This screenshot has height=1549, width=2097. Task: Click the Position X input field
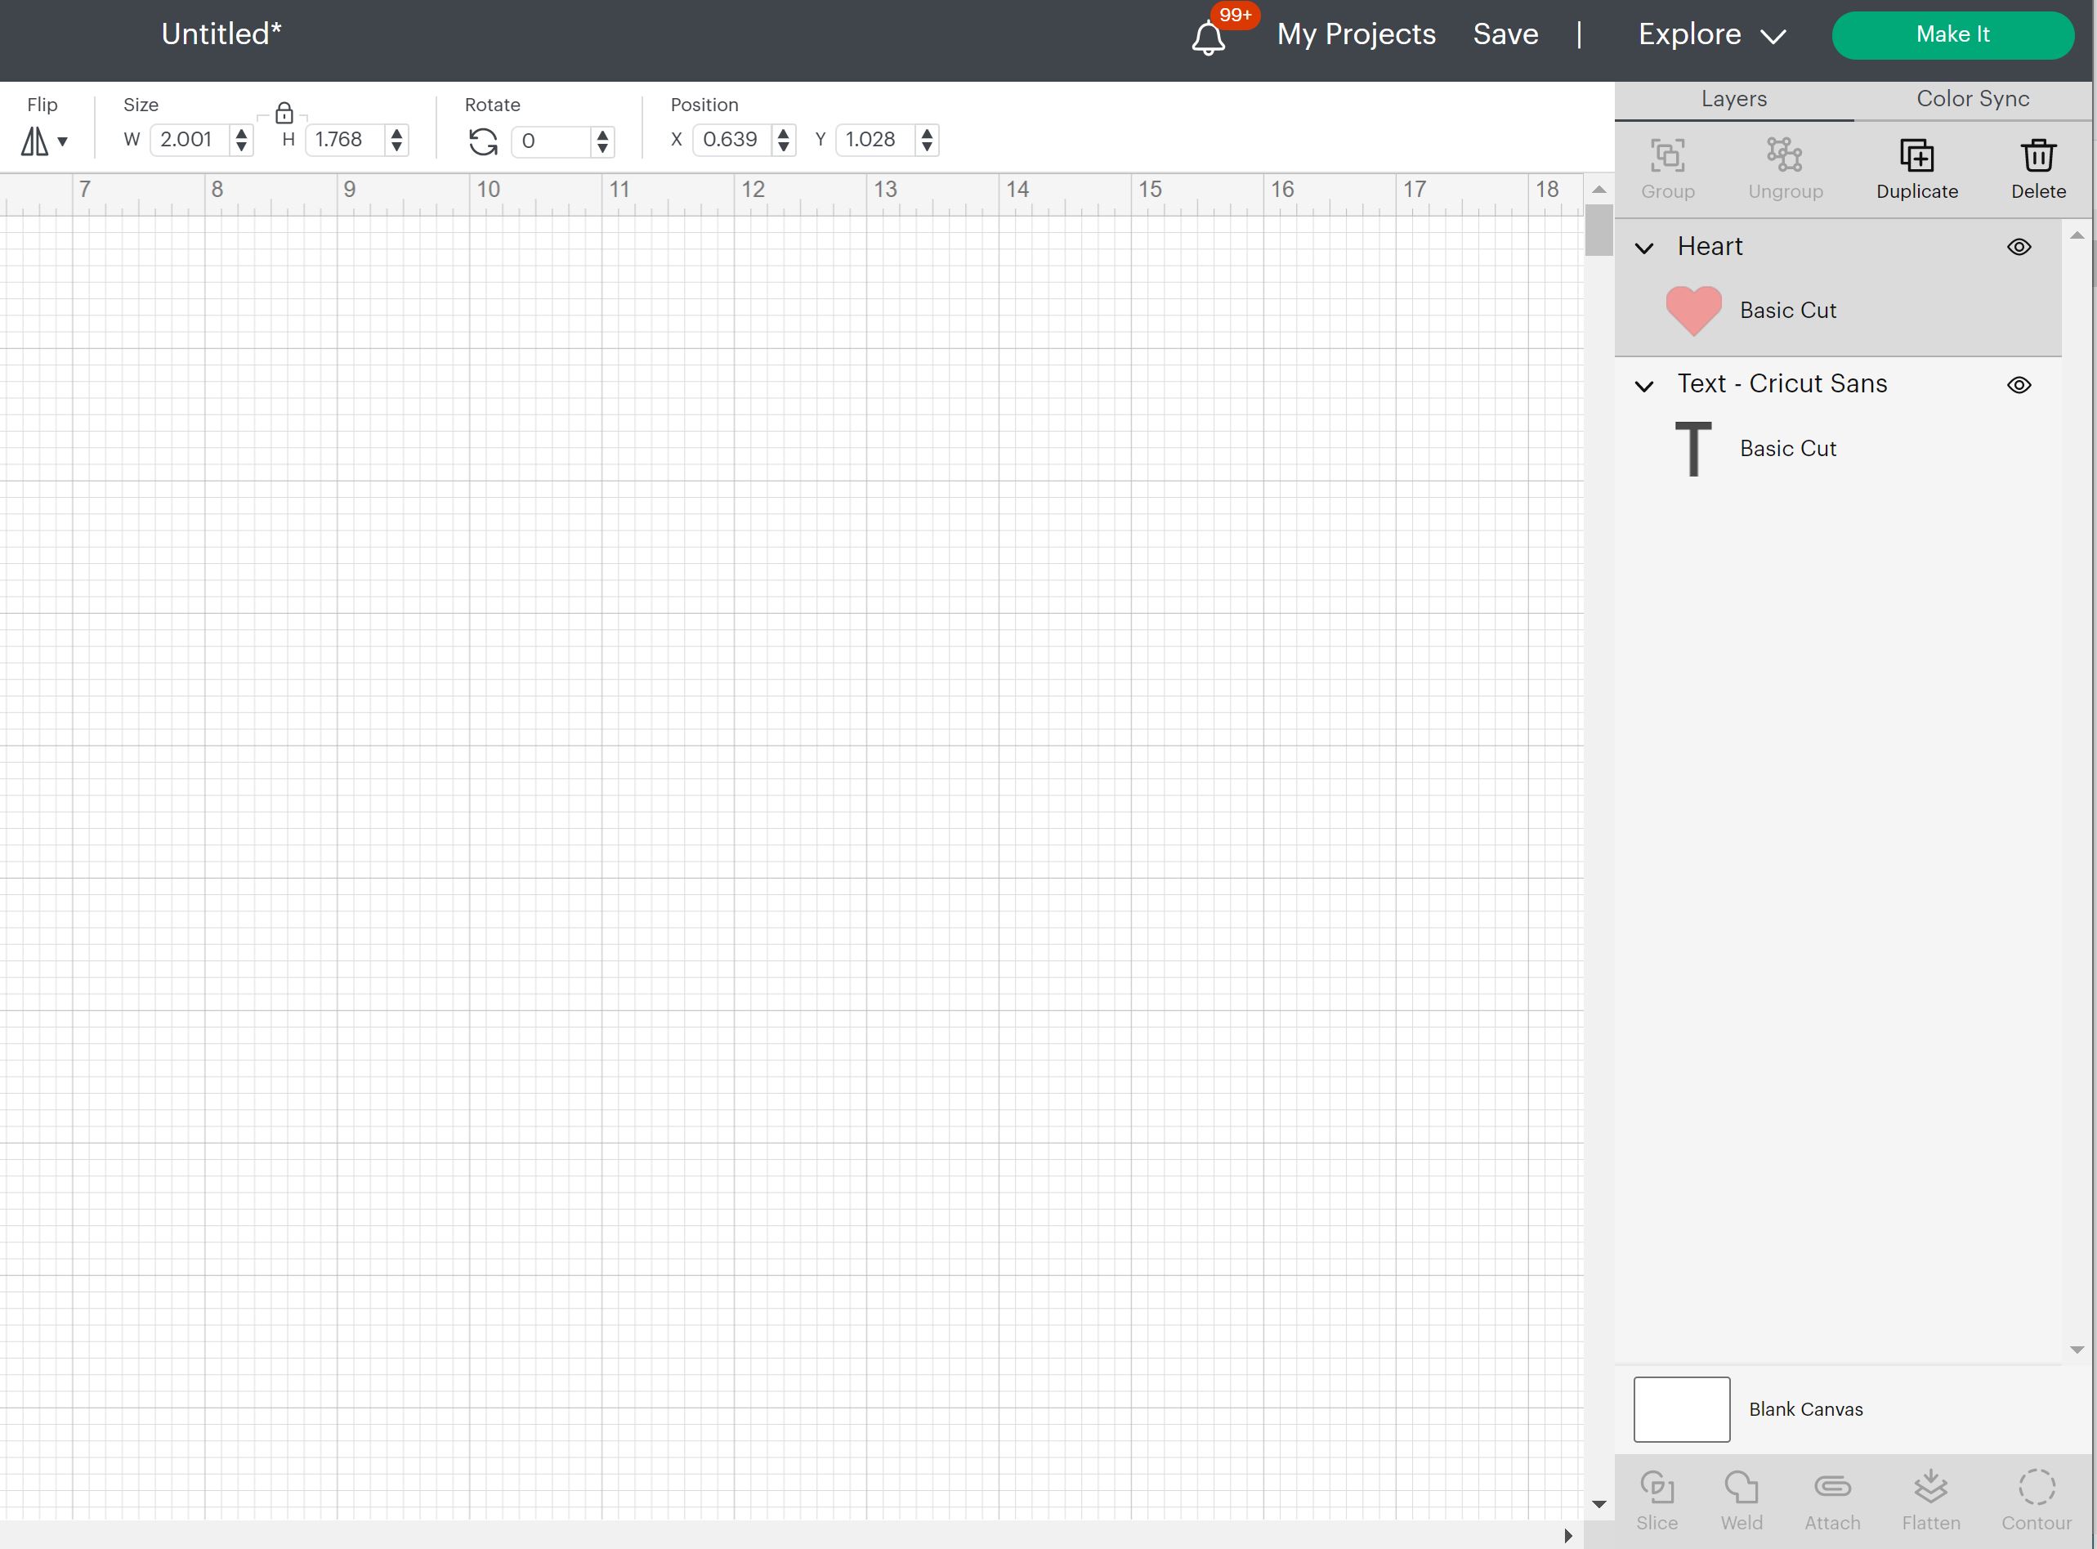tap(733, 140)
